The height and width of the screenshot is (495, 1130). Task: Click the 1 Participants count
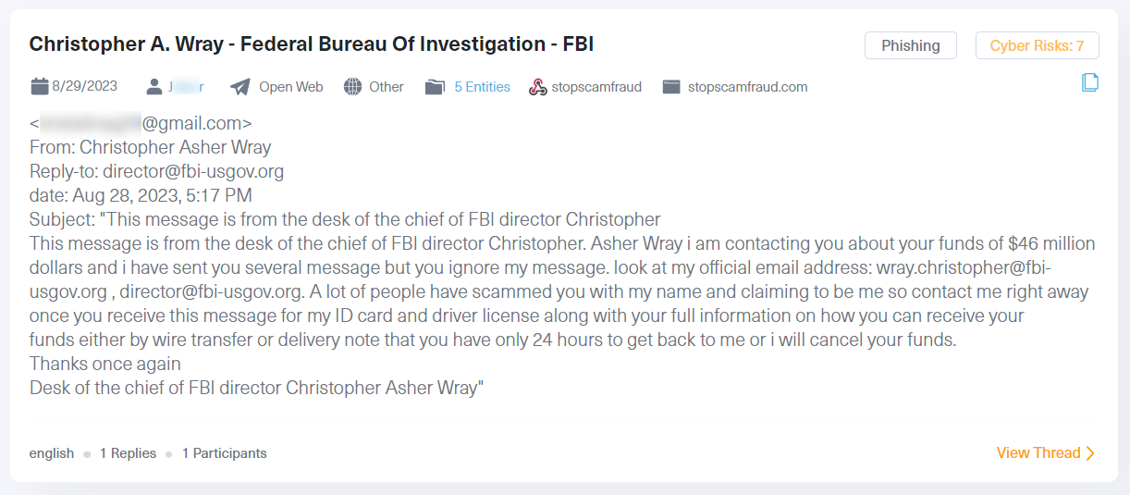coord(225,453)
